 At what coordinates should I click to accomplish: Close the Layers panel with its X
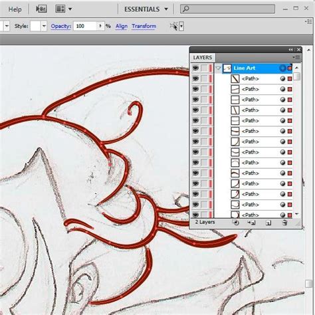click(298, 50)
